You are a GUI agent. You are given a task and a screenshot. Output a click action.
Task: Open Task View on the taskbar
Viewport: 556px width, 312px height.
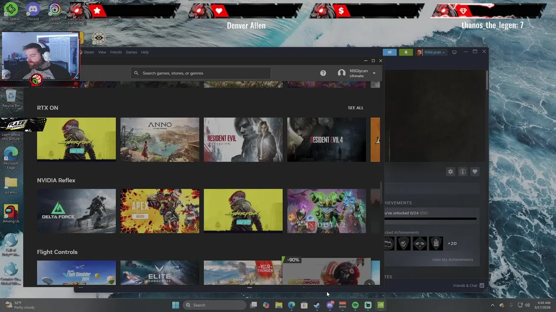[x=254, y=305]
